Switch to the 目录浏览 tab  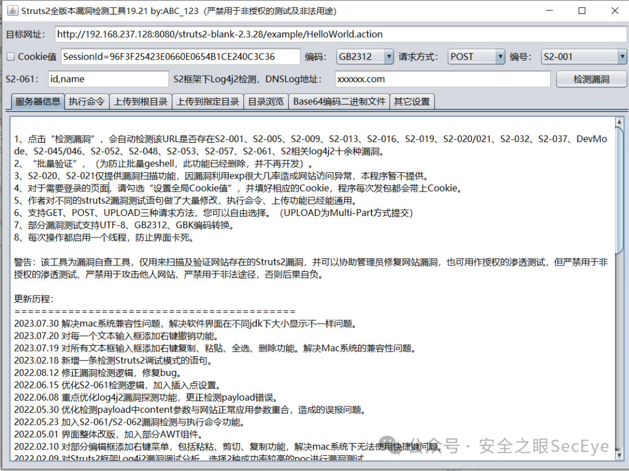(266, 101)
